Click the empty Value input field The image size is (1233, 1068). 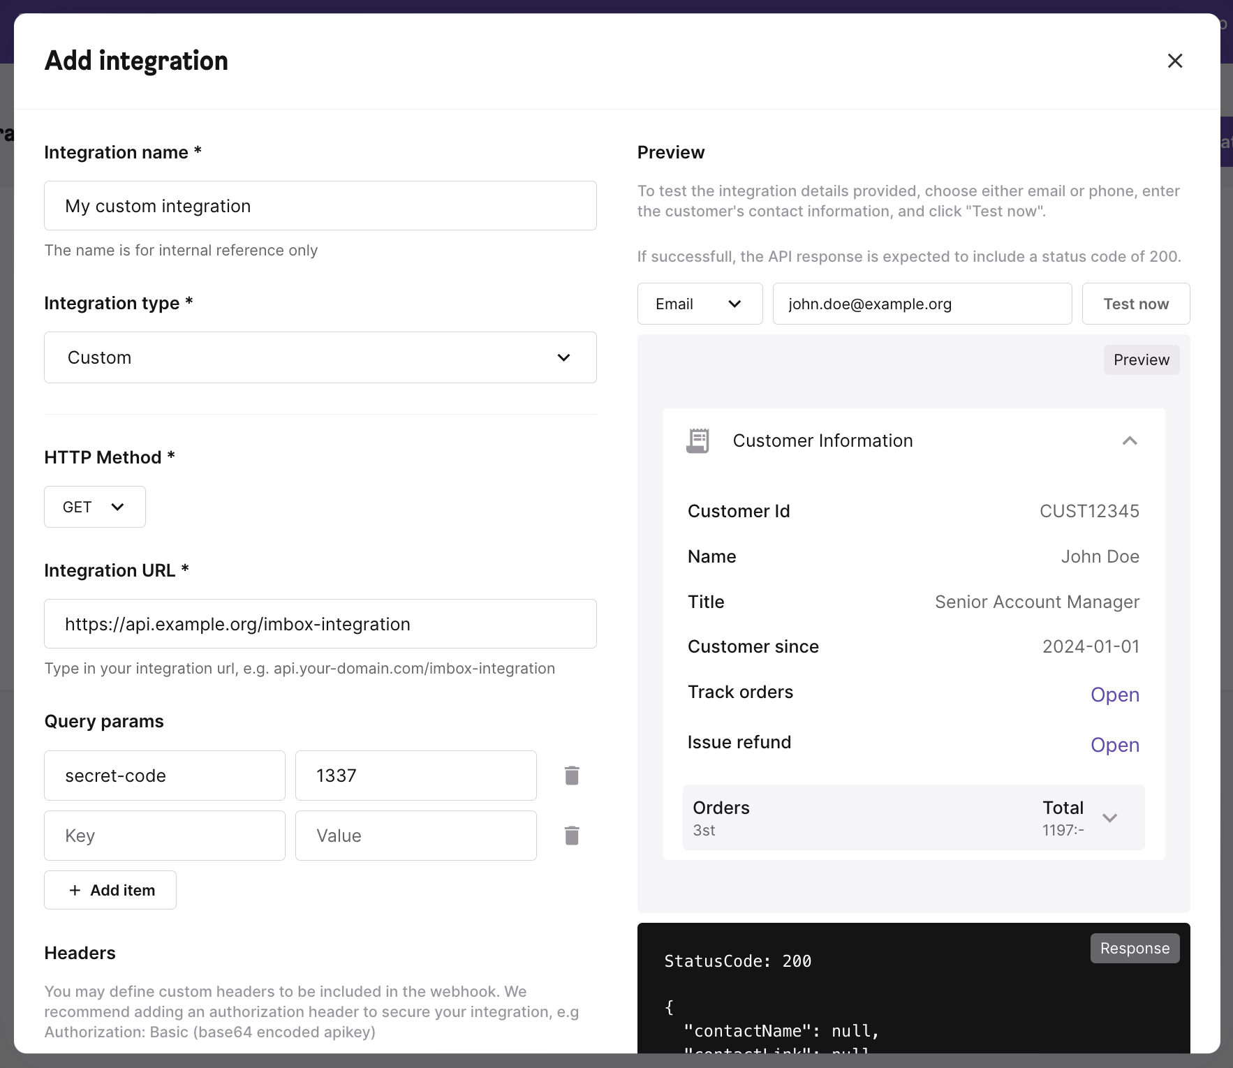pos(415,835)
